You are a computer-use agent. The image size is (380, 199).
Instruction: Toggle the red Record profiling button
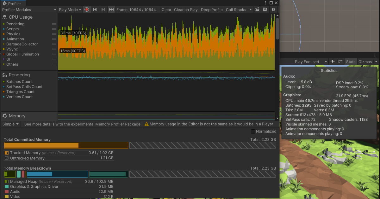point(87,9)
